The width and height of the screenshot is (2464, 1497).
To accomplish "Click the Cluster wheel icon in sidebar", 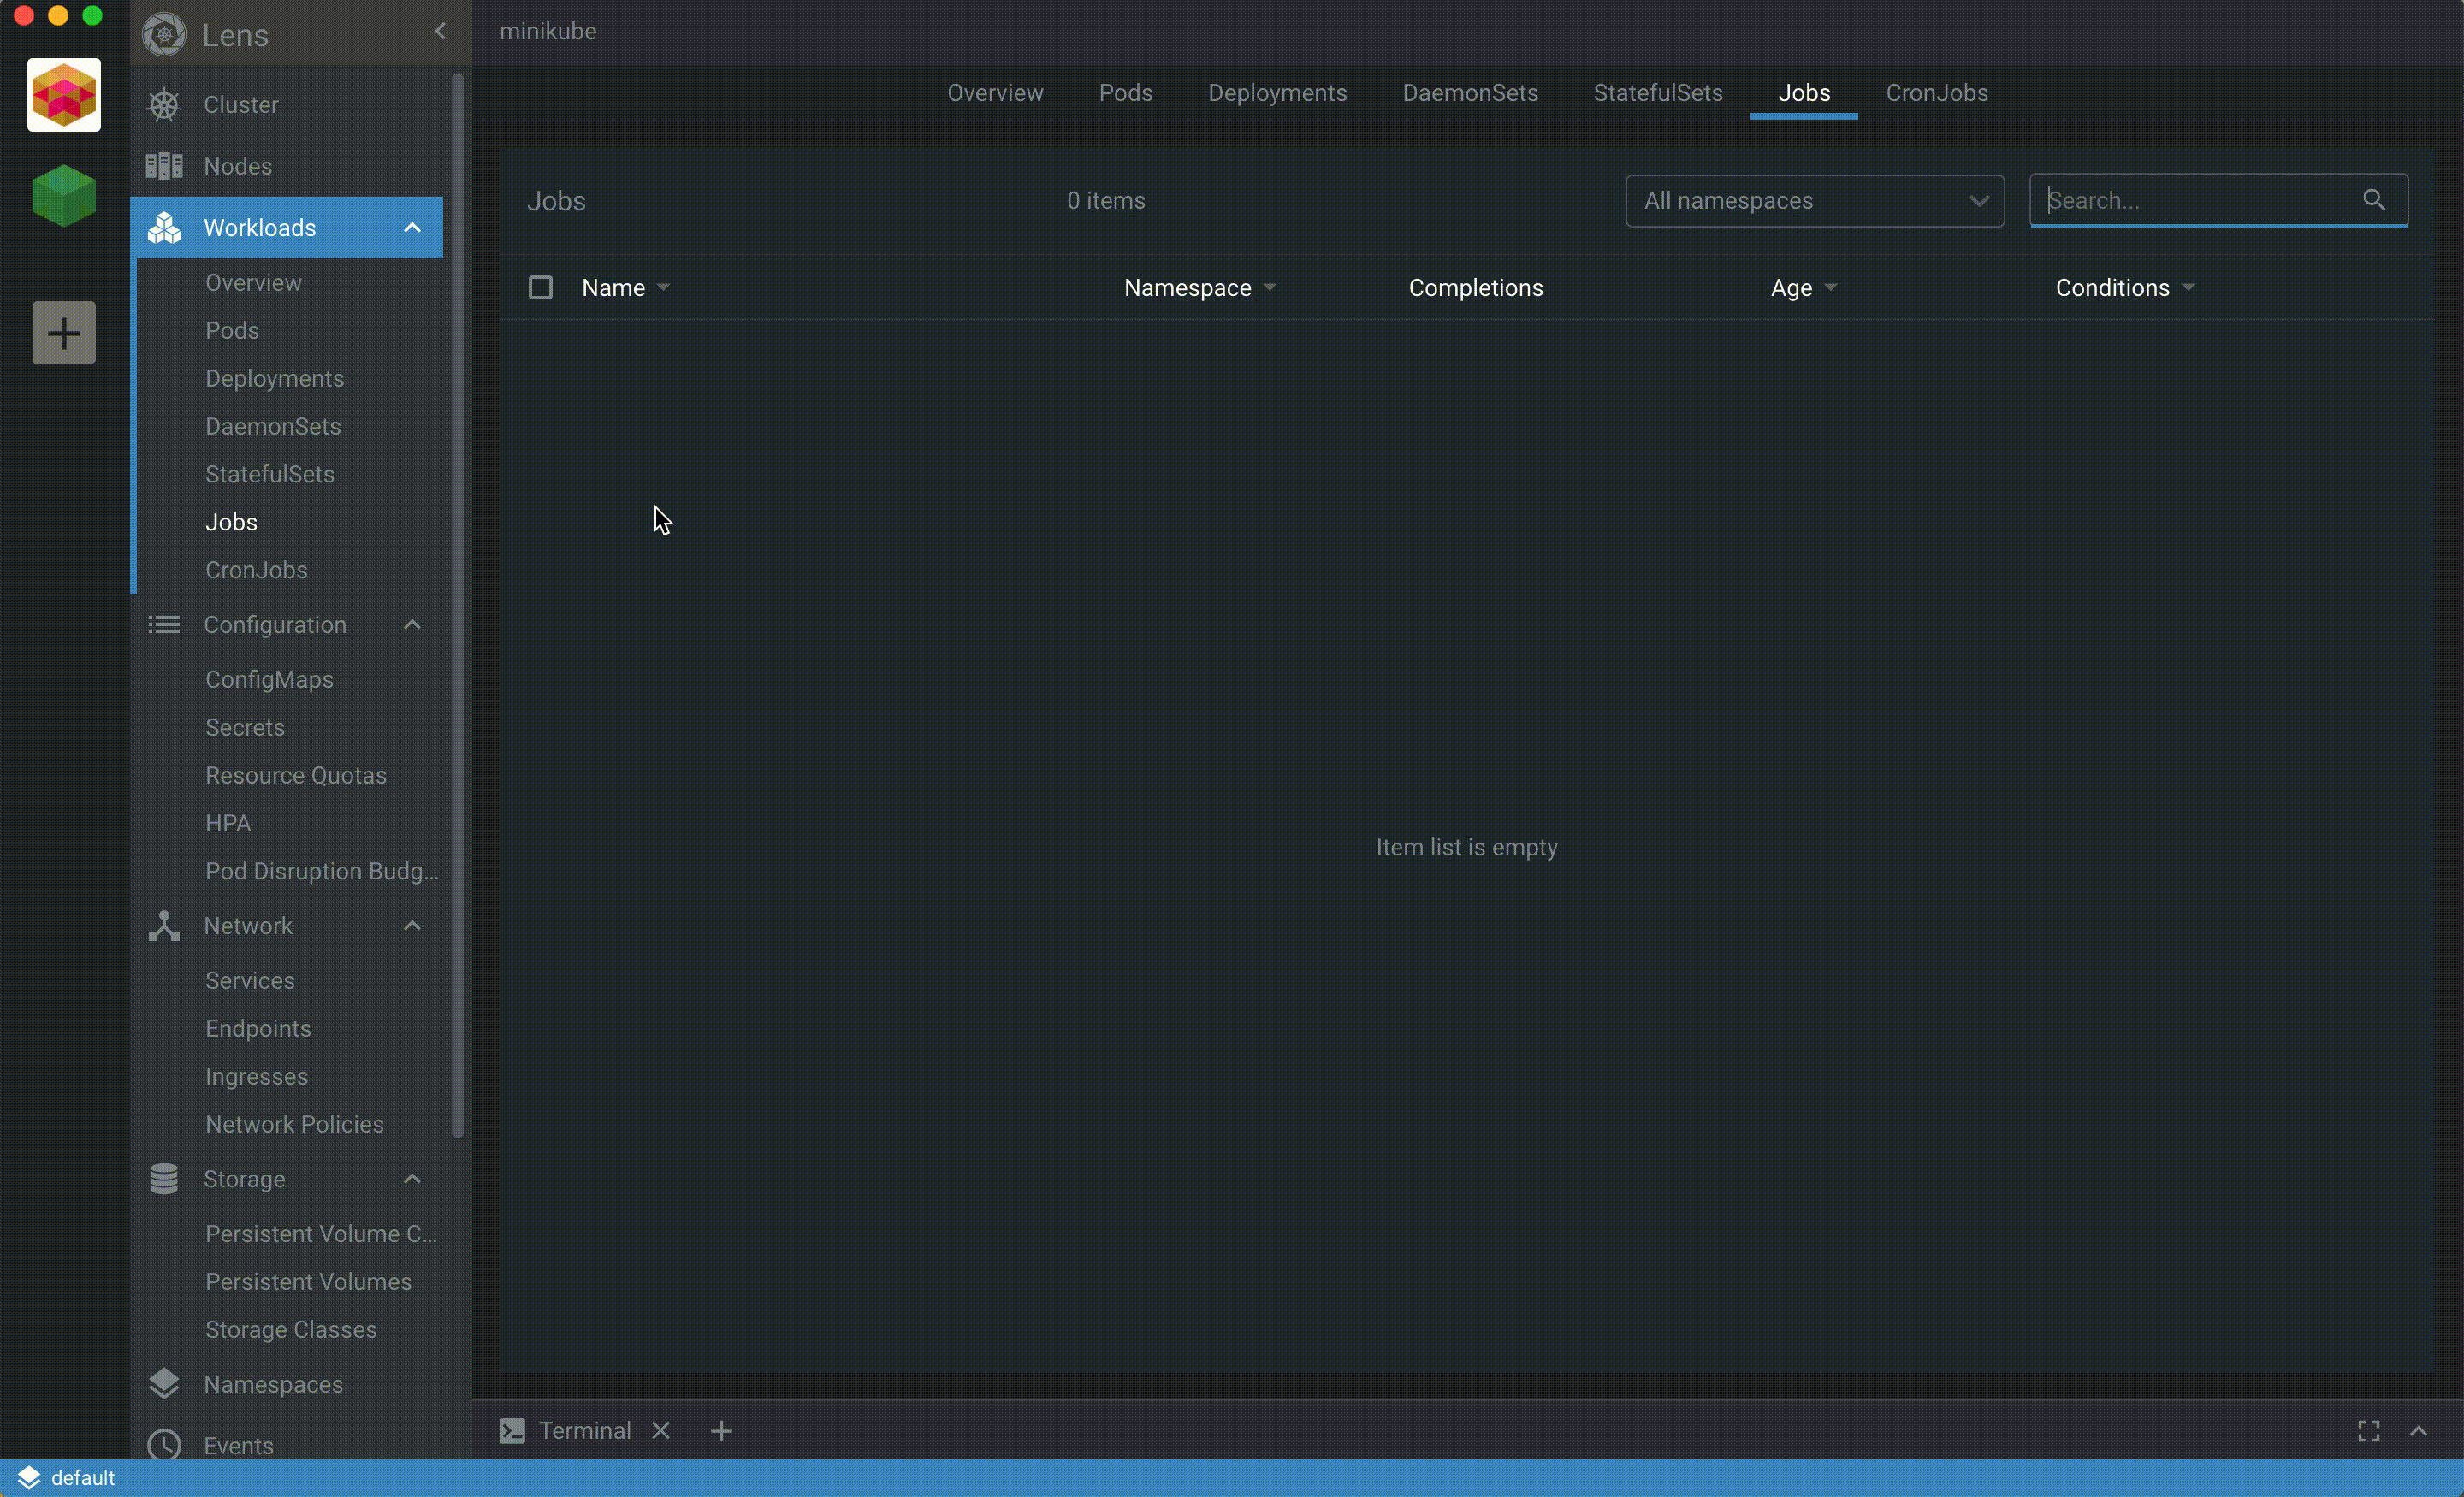I will pos(164,104).
